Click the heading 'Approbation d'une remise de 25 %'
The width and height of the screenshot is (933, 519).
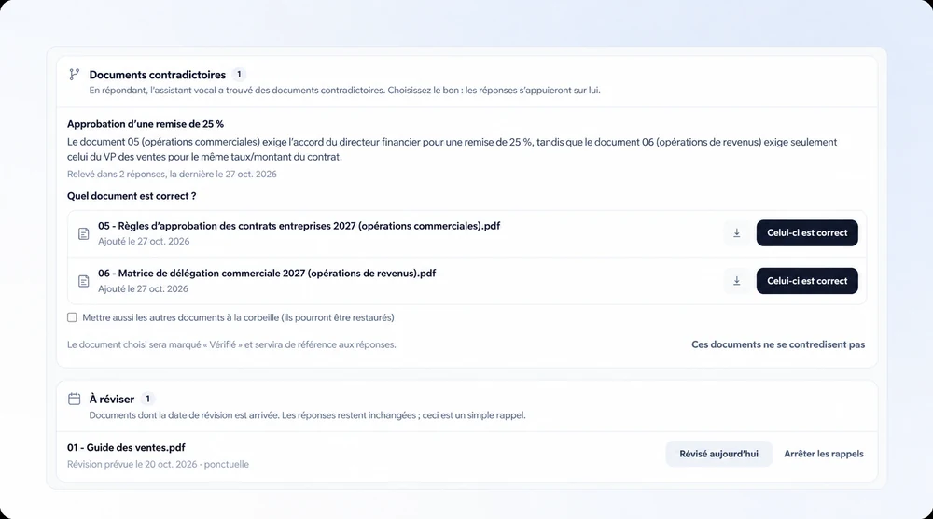tap(146, 124)
